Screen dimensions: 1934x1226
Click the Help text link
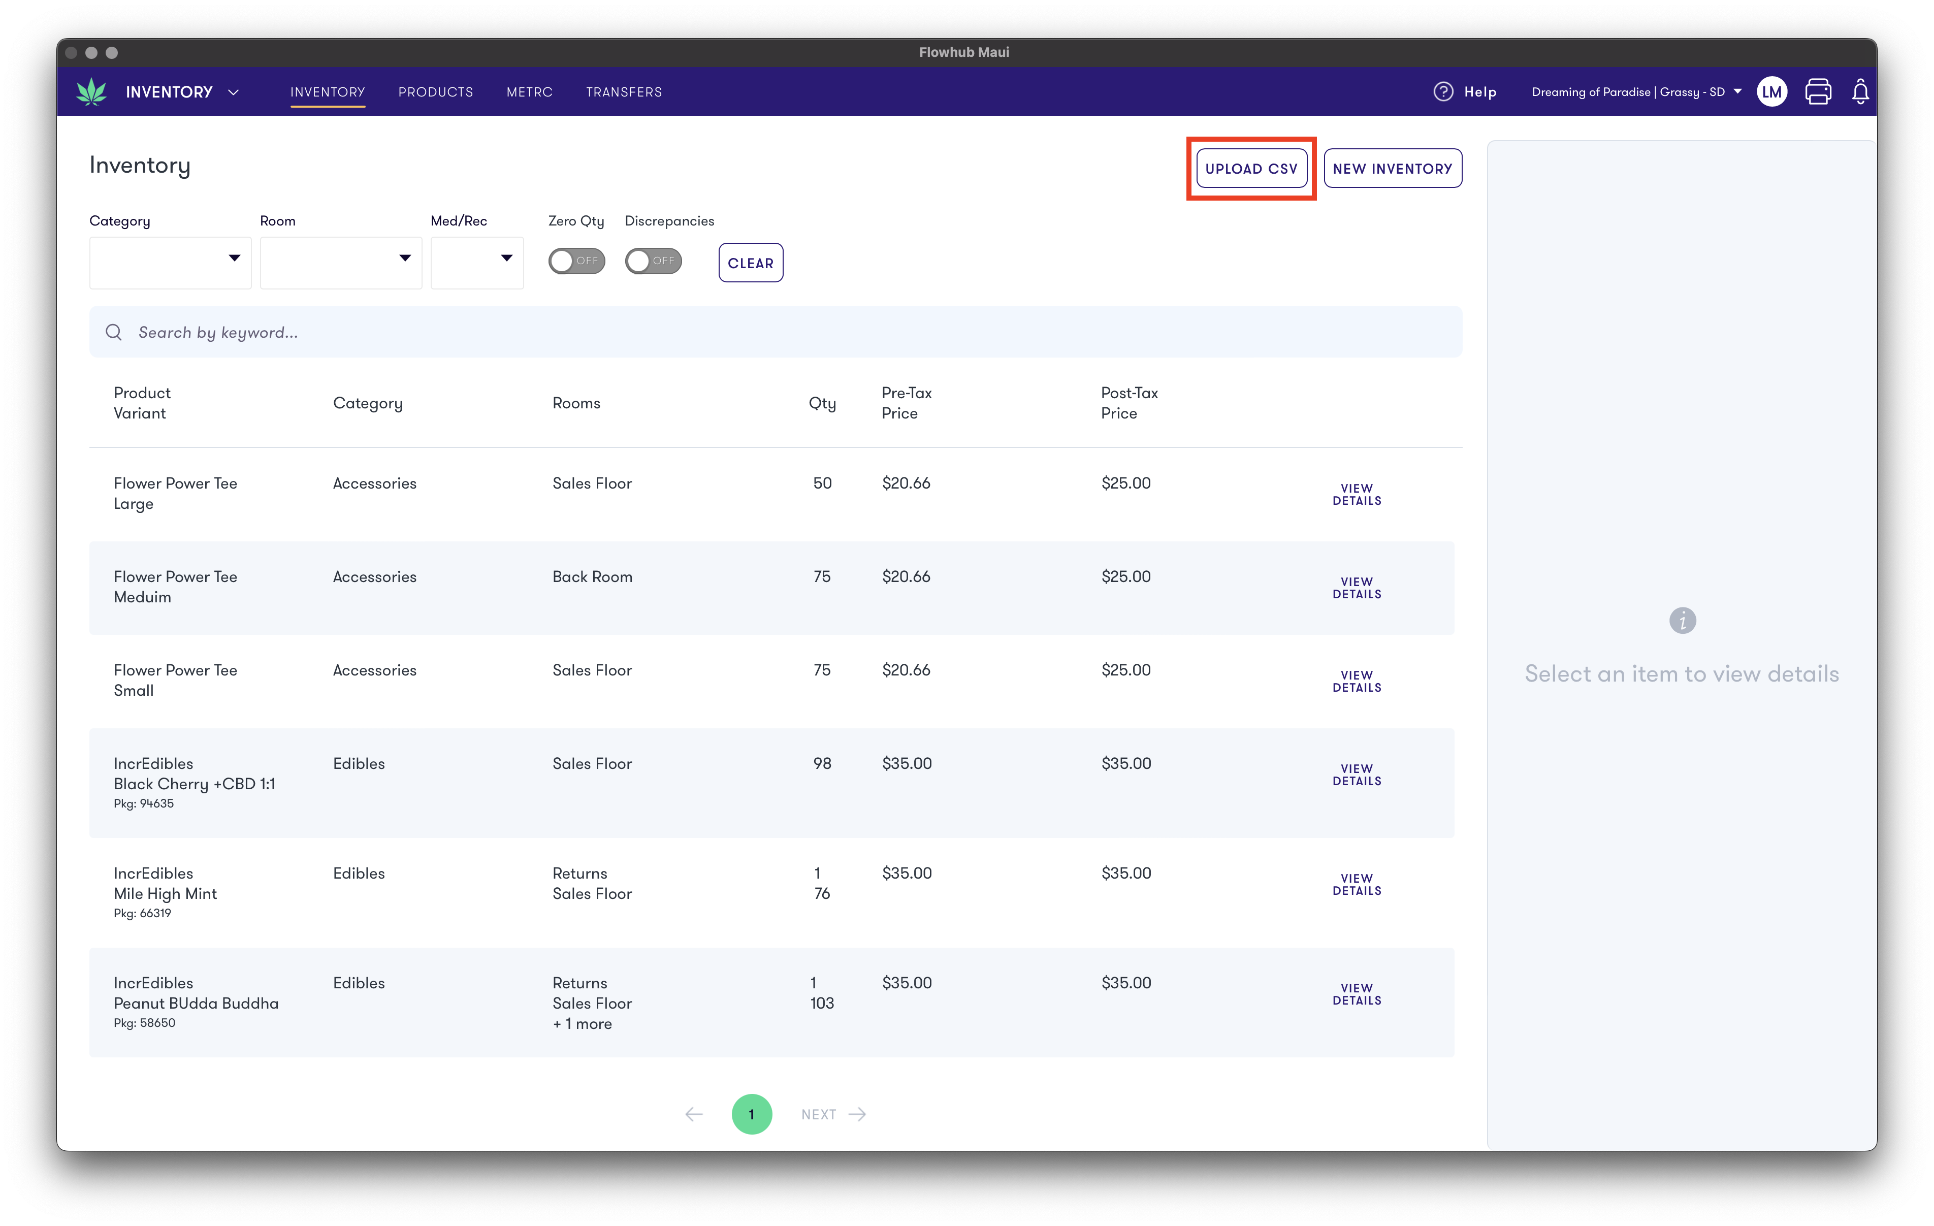(x=1480, y=91)
